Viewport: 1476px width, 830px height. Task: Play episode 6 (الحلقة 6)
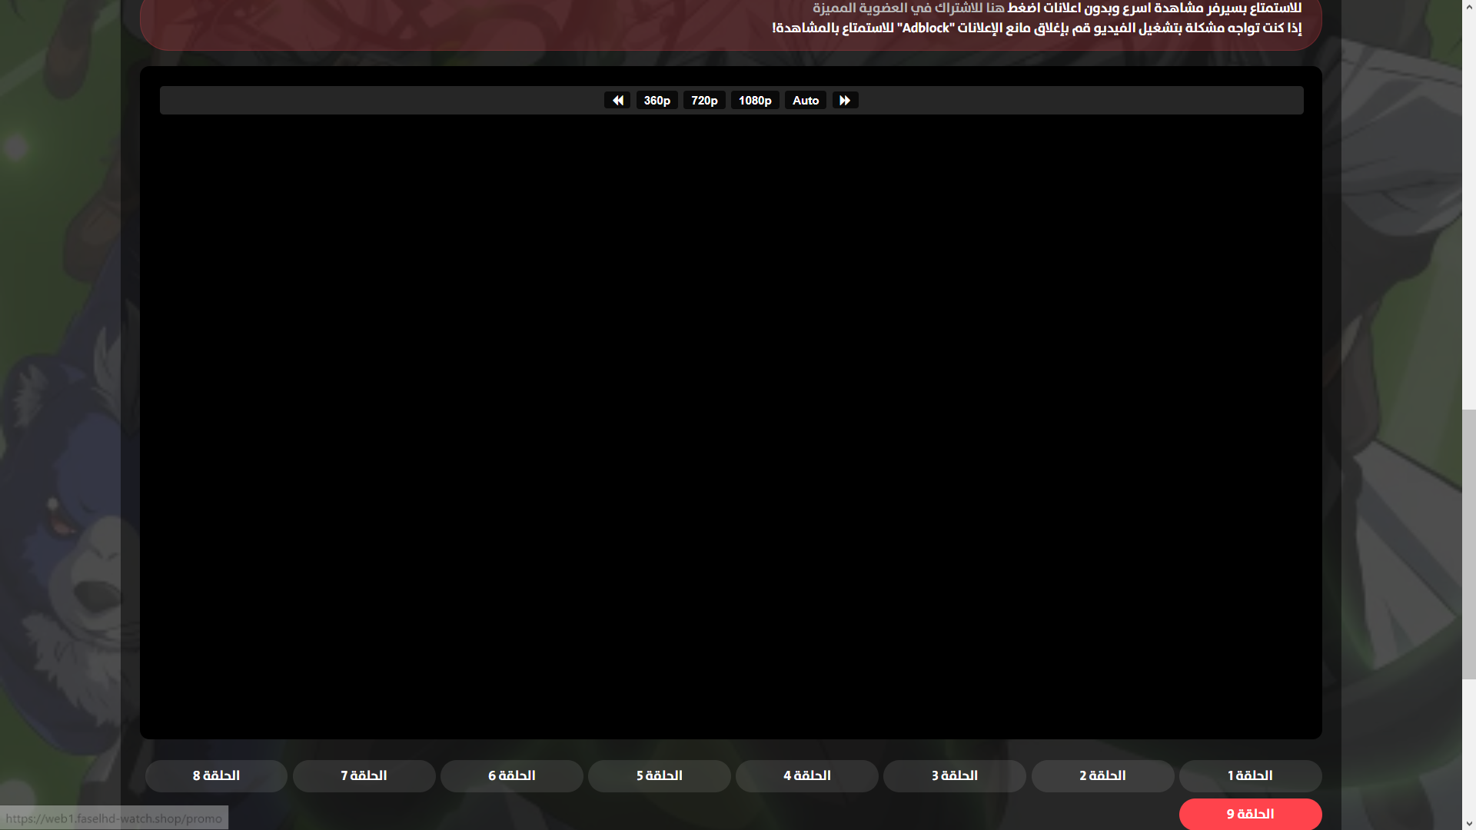pyautogui.click(x=512, y=775)
